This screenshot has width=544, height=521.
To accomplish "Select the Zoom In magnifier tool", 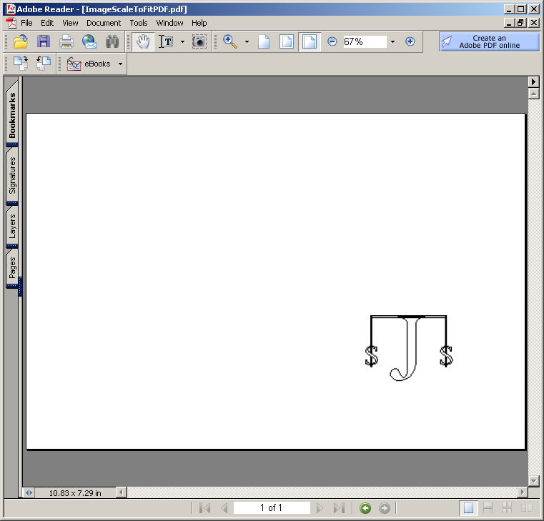I will [x=229, y=41].
